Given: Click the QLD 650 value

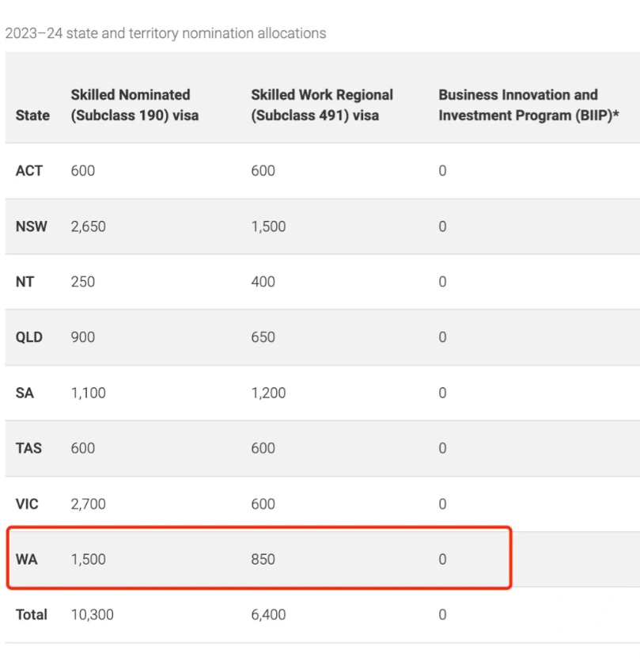Looking at the screenshot, I should click(263, 337).
